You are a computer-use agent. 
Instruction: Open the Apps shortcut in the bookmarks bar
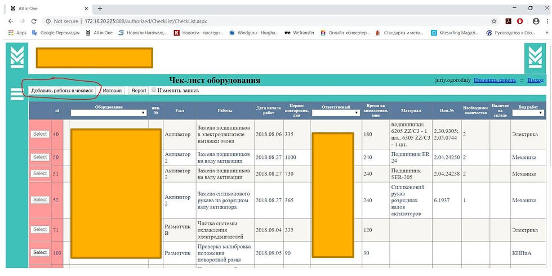[x=17, y=33]
